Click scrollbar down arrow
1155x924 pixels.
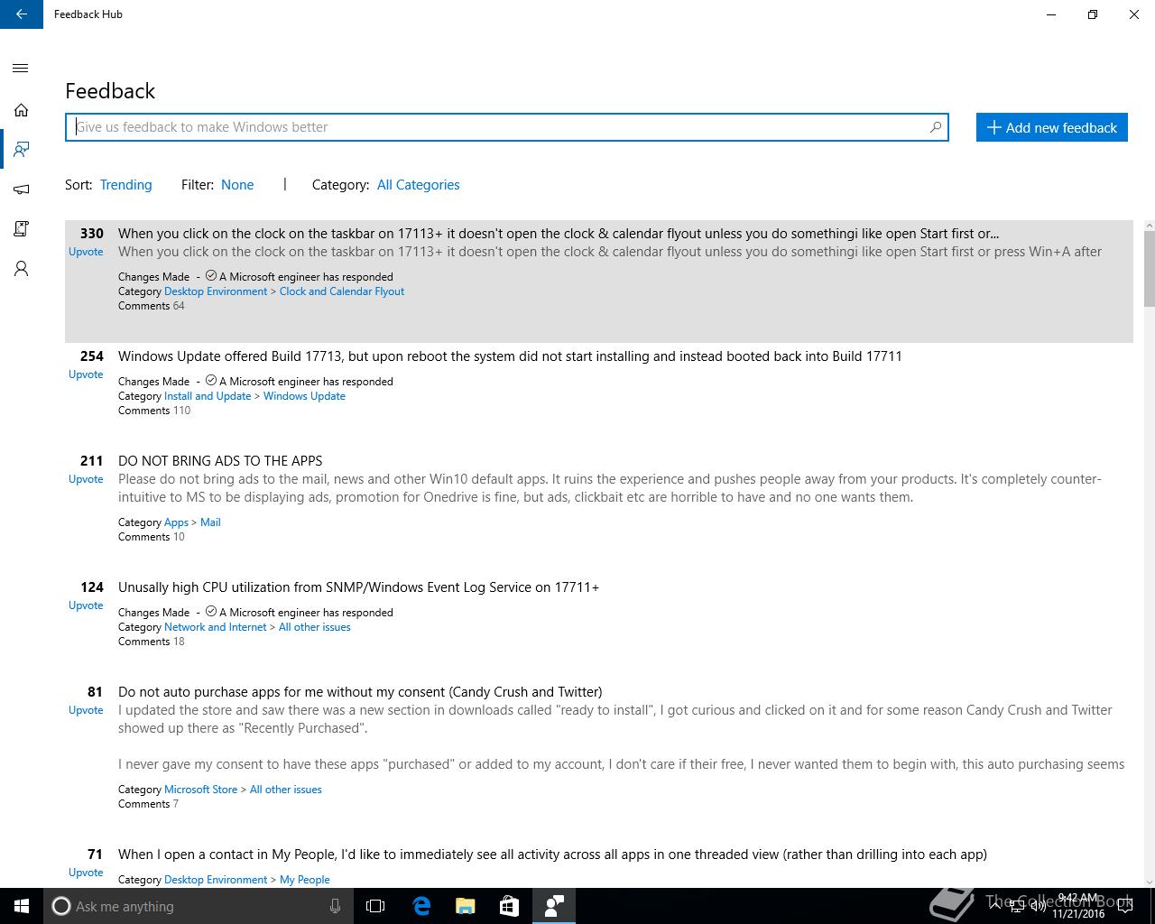click(x=1149, y=882)
